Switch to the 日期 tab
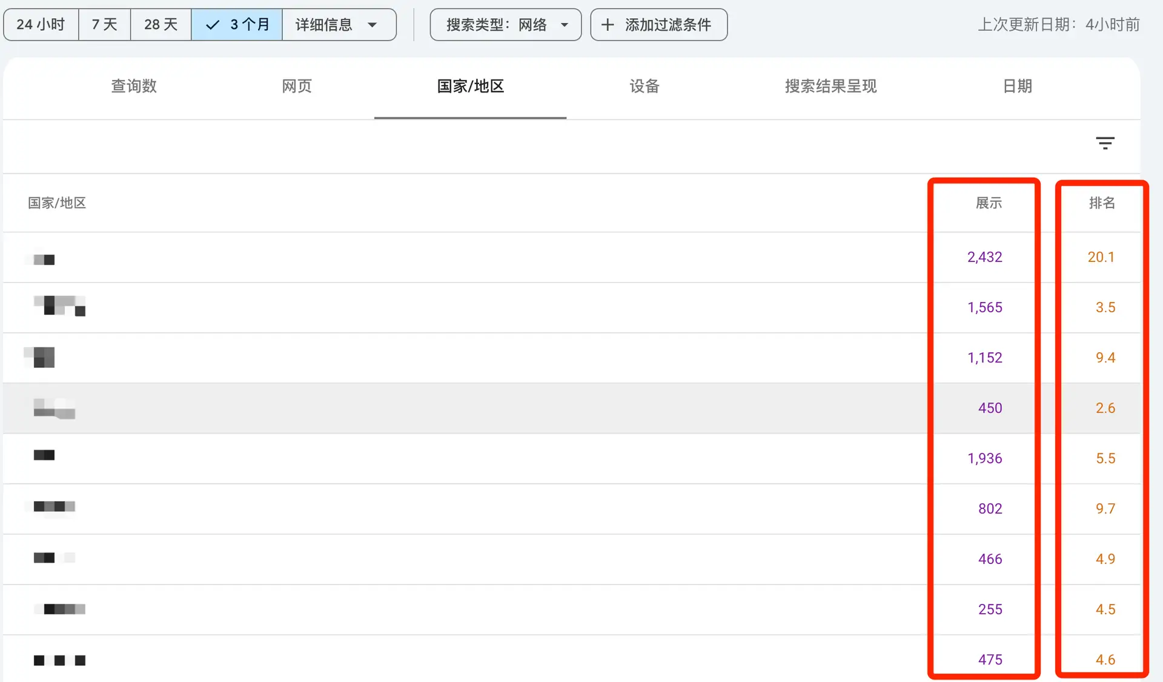Image resolution: width=1163 pixels, height=682 pixels. [1018, 86]
